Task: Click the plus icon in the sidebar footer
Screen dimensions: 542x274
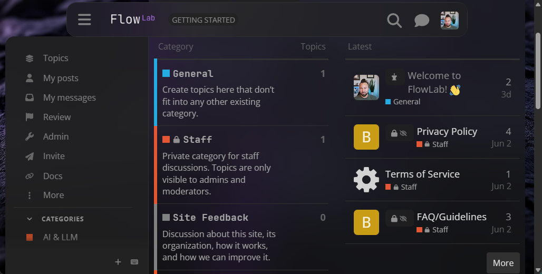Action: pyautogui.click(x=118, y=262)
